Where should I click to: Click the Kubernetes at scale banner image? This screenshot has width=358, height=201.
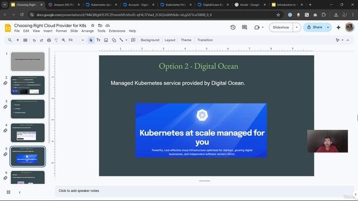tap(201, 131)
